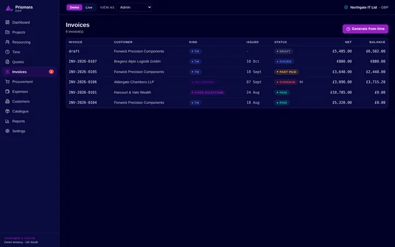Screen dimensions: 395x247
Task: Go to Dashboard label in the sidebar
Action: (21, 22)
